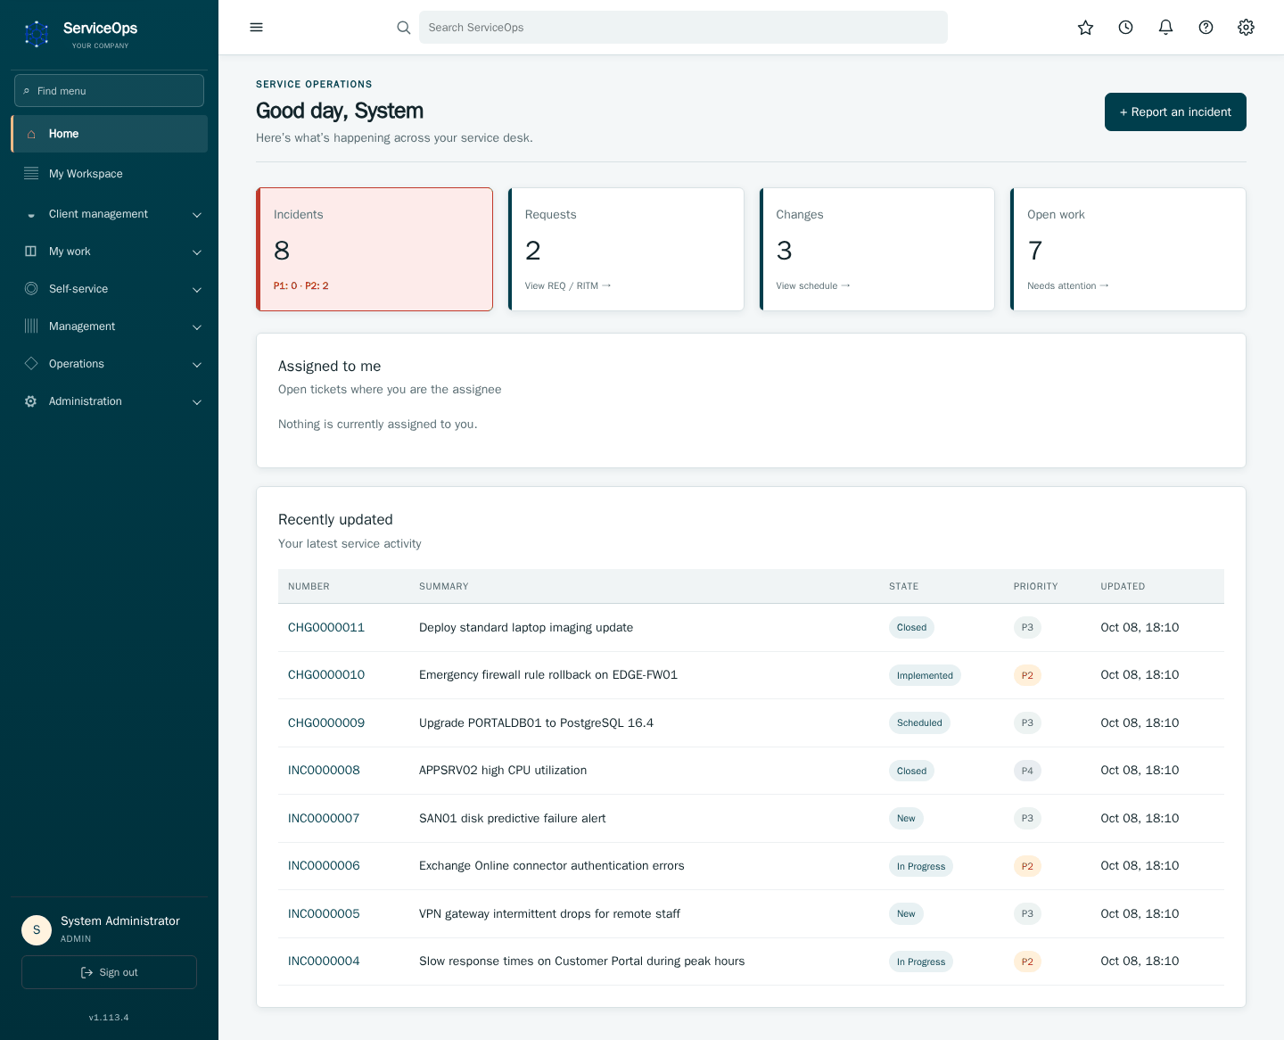Click version text v1.113.4
Image resolution: width=1284 pixels, height=1040 pixels.
(109, 1018)
